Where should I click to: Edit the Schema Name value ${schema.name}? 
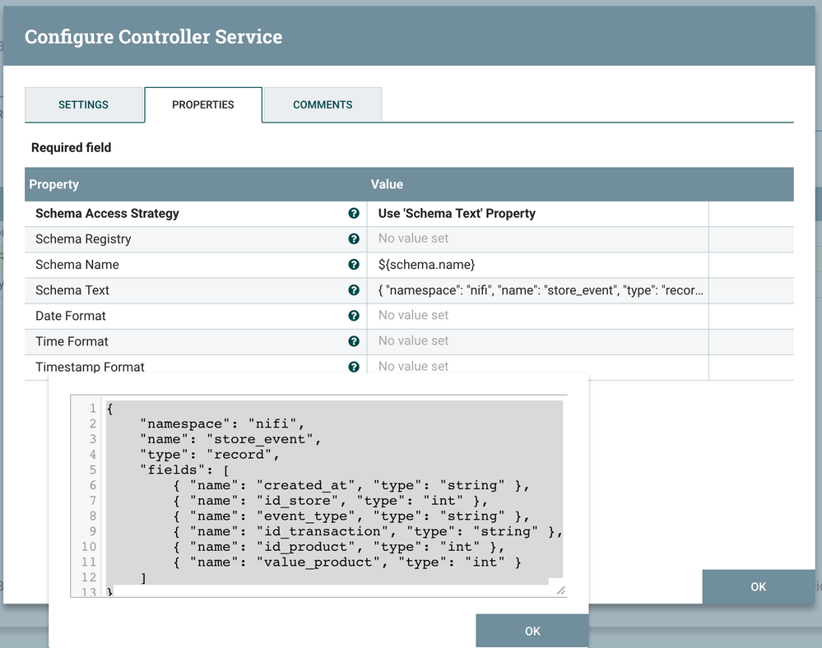click(536, 265)
